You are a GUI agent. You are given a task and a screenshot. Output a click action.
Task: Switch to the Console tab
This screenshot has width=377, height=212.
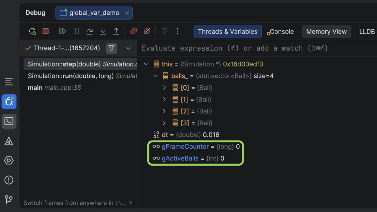coord(280,31)
